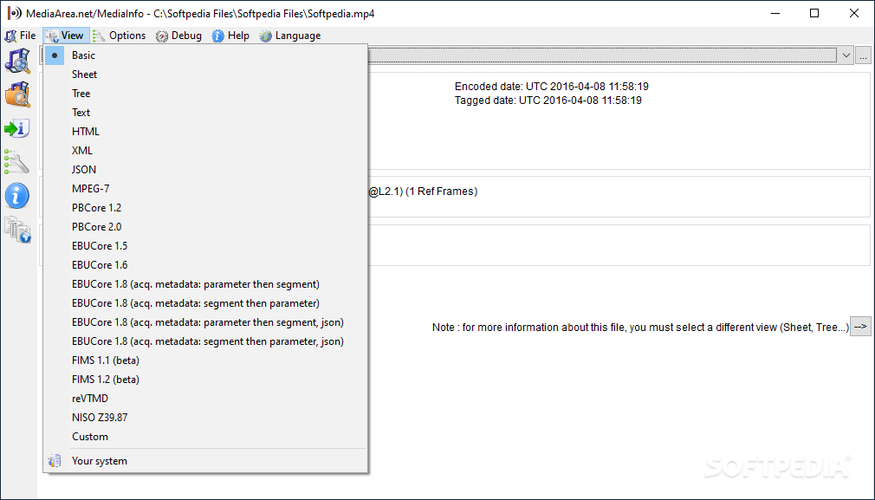Image resolution: width=875 pixels, height=500 pixels.
Task: Click the Open File sidebar icon
Action: (x=17, y=61)
